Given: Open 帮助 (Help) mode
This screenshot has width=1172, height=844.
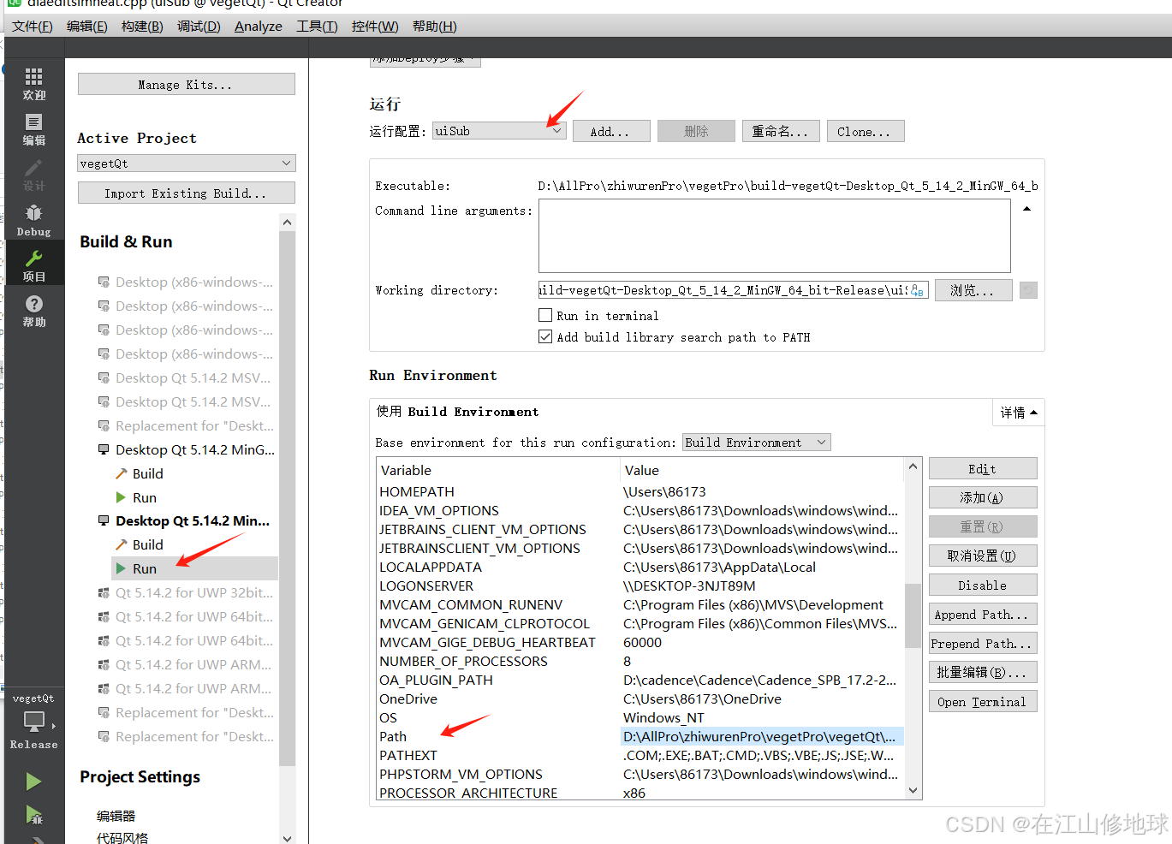Looking at the screenshot, I should tap(34, 311).
